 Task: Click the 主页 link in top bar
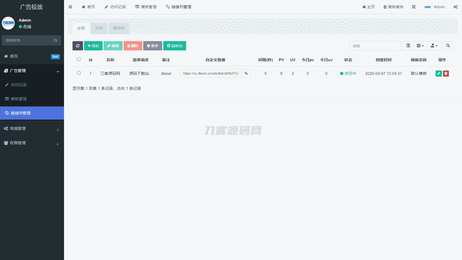point(369,7)
